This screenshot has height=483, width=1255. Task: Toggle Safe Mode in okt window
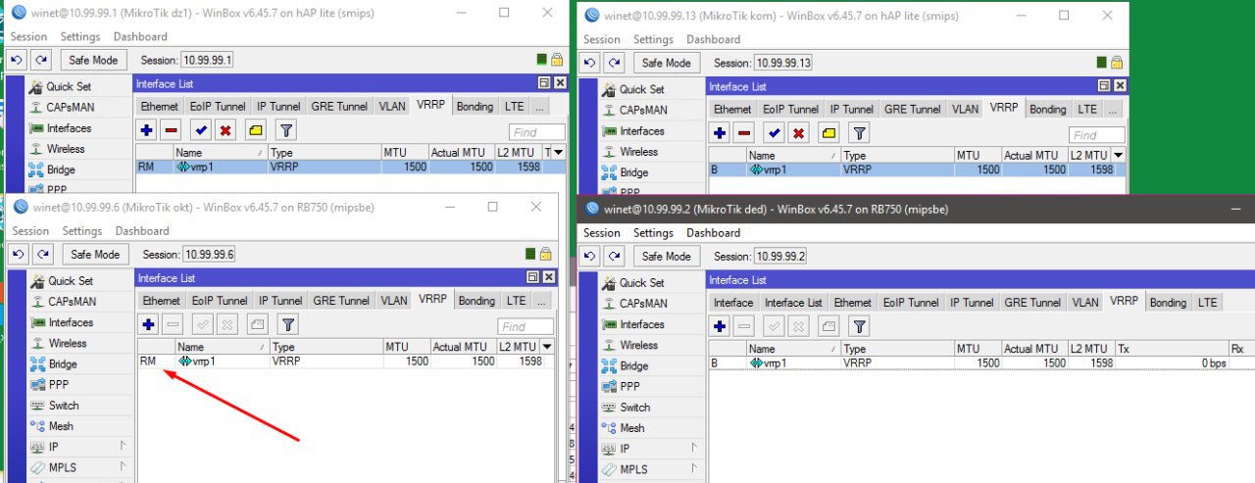click(x=95, y=254)
